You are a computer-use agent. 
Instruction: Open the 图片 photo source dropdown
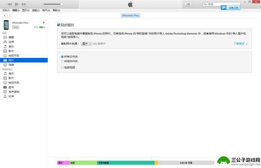86,44
